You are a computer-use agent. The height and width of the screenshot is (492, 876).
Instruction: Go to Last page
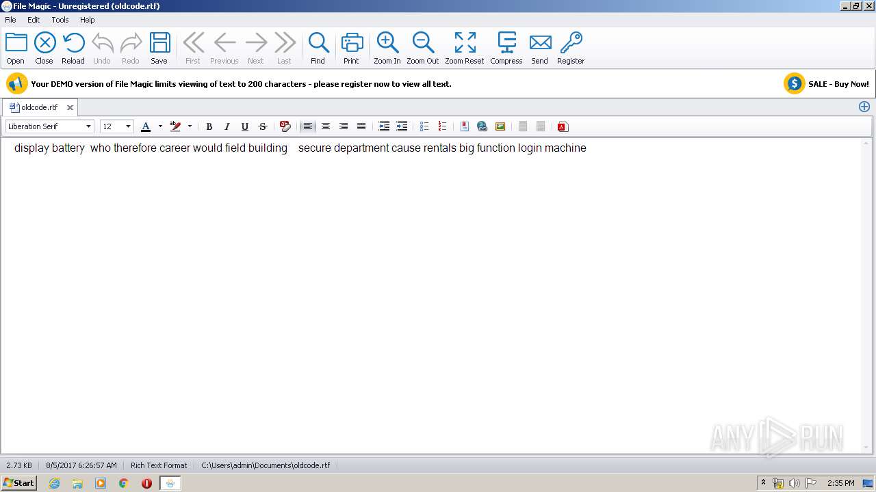pyautogui.click(x=284, y=48)
